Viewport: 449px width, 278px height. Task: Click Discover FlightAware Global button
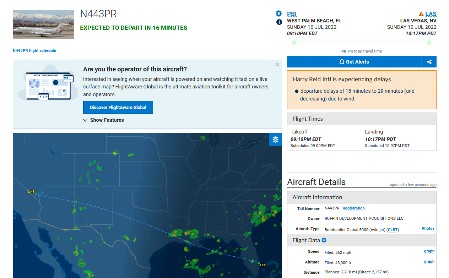click(x=118, y=107)
